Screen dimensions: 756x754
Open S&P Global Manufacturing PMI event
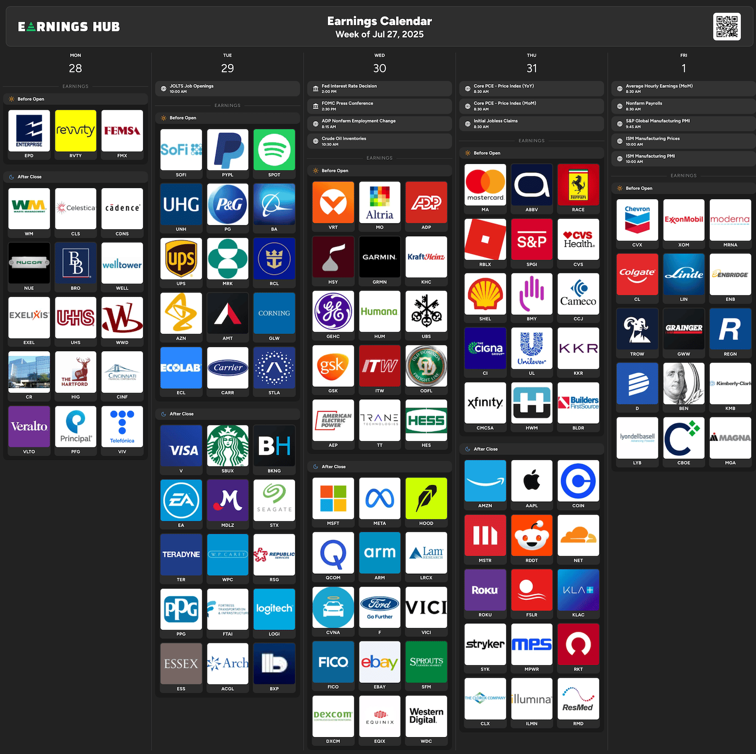pos(684,124)
